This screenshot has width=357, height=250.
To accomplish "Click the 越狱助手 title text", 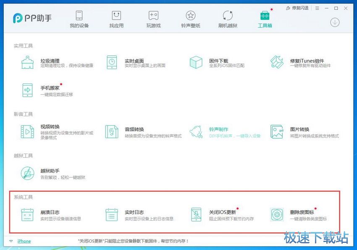I will [x=50, y=171].
